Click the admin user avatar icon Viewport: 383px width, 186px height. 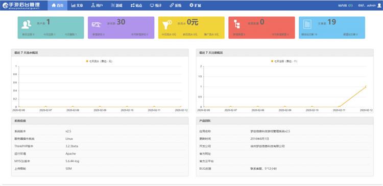[379, 6]
